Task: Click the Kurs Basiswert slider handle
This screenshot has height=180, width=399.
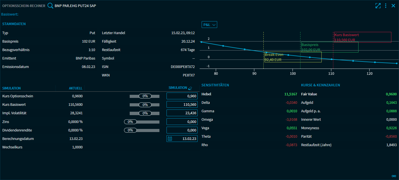Action: (x=145, y=105)
